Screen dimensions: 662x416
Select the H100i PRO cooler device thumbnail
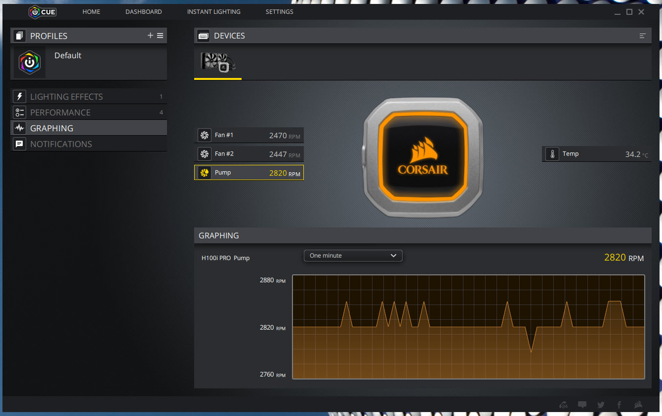tap(218, 63)
